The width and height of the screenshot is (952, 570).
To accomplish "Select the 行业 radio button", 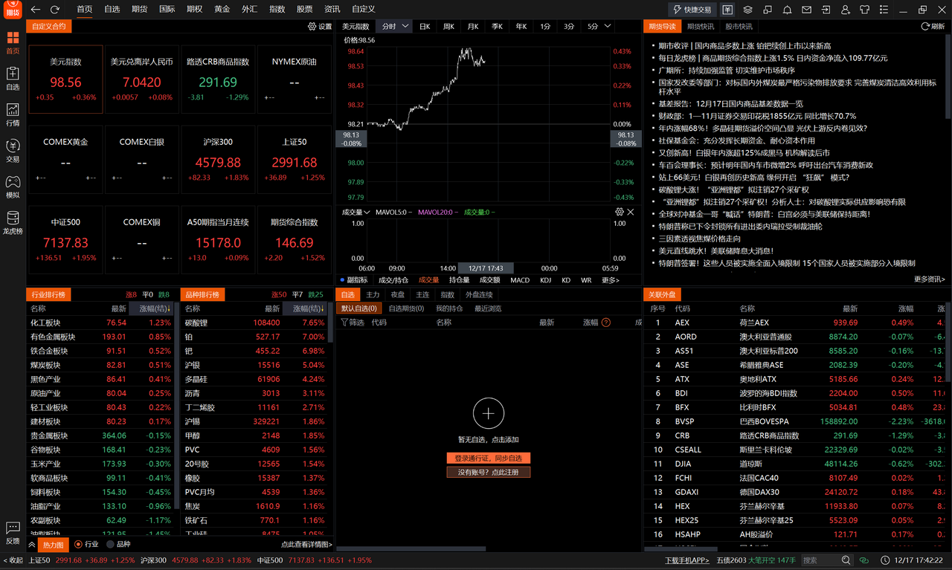I will click(79, 545).
